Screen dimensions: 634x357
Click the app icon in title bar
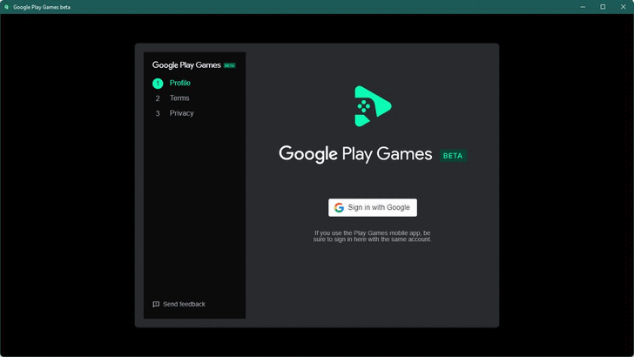click(x=6, y=7)
